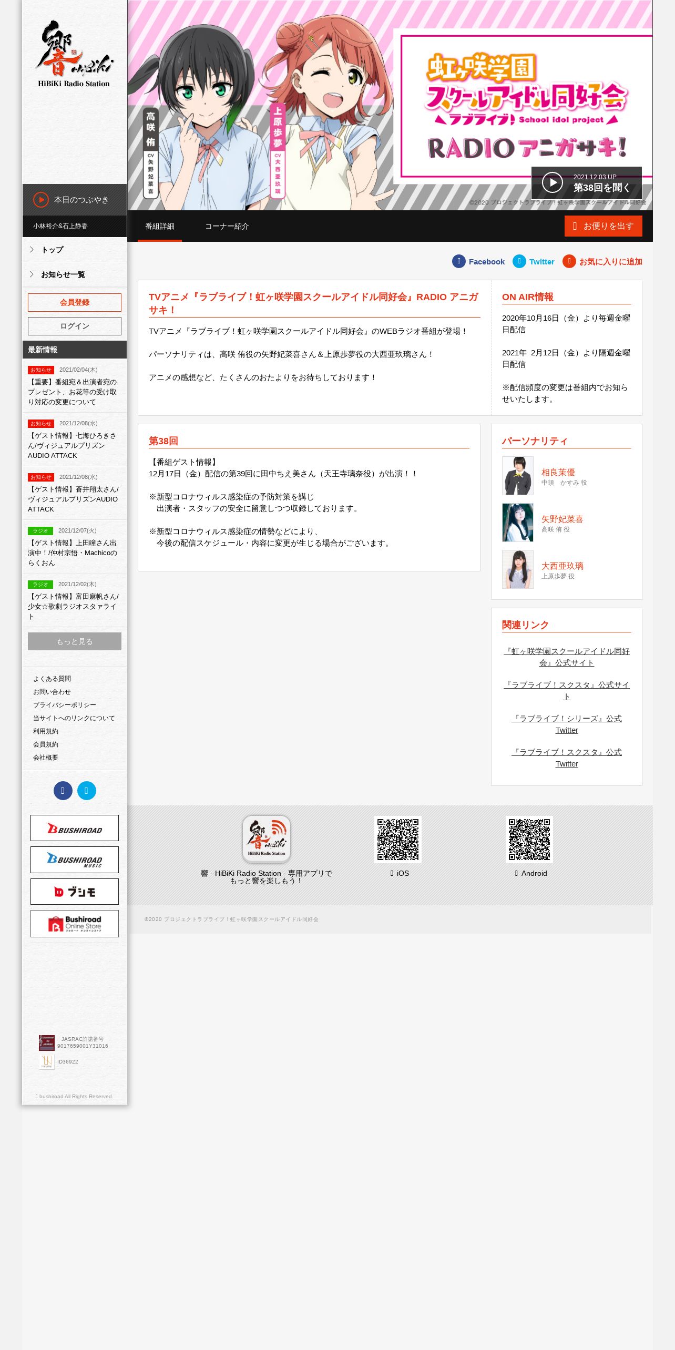Click the 第38回 episode heading
Viewport: 675px width, 1350px height.
(163, 441)
